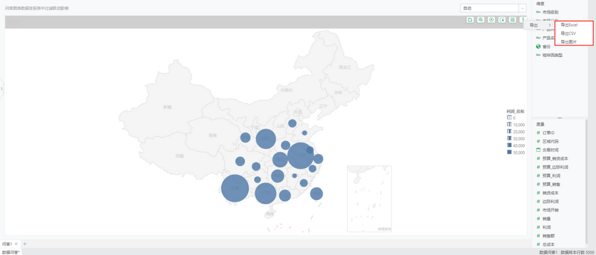This screenshot has width=596, height=255.
Task: Click the globe icon next to 省份 field
Action: point(538,47)
